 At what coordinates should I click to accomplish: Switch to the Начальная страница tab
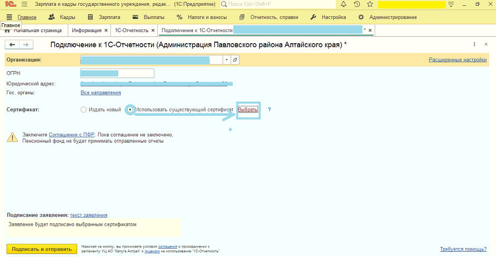[34, 31]
